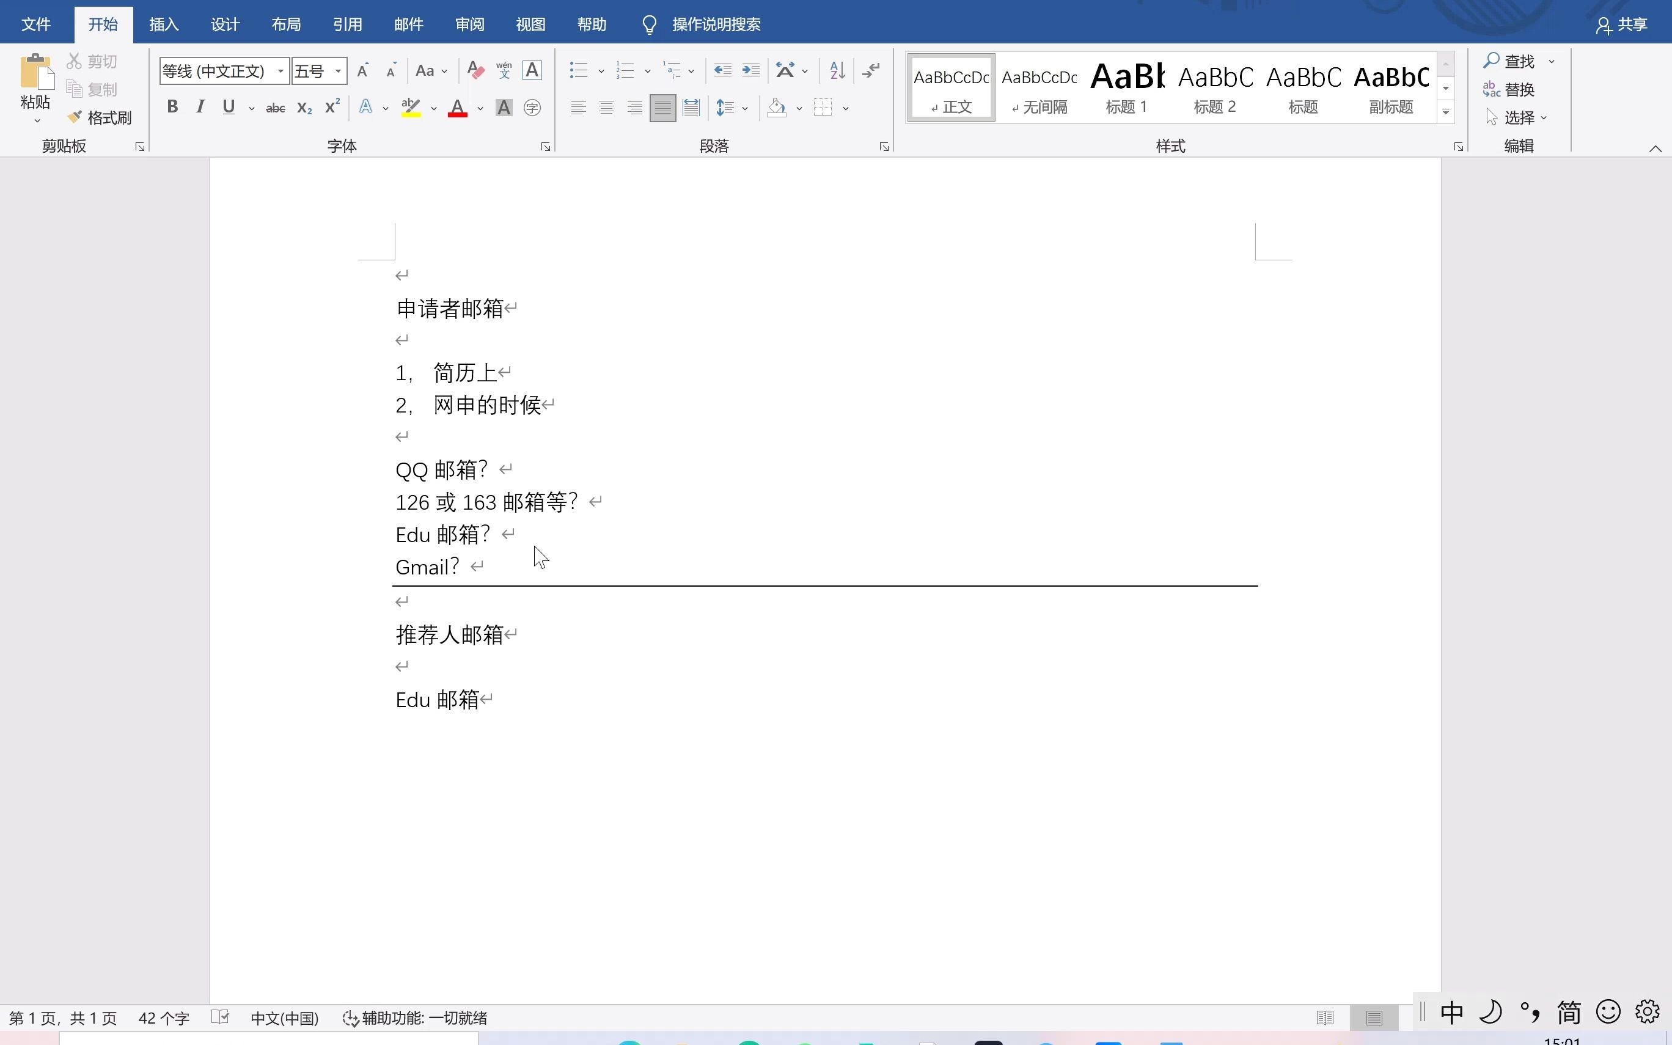
Task: Click the IME emoji smiley icon
Action: click(1608, 1012)
